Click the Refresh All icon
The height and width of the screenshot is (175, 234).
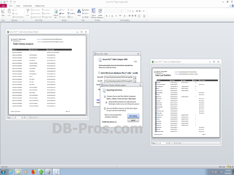[x=56, y=11]
